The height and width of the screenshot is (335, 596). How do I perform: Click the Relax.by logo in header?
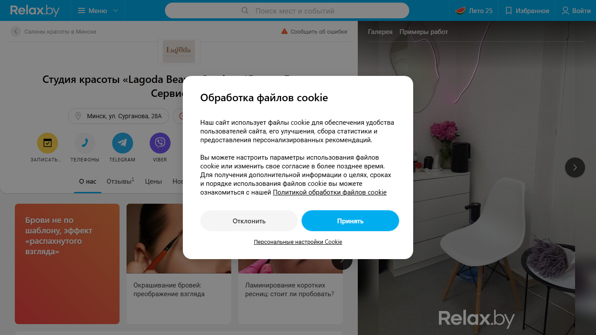35,10
